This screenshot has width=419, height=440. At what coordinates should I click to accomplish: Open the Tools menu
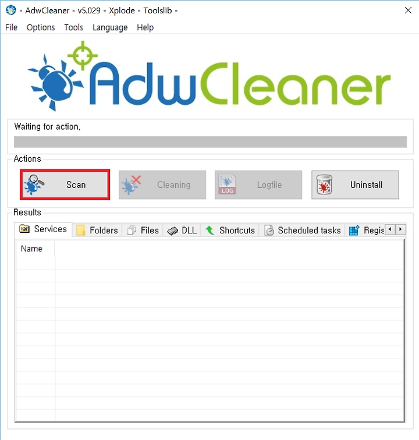[73, 27]
